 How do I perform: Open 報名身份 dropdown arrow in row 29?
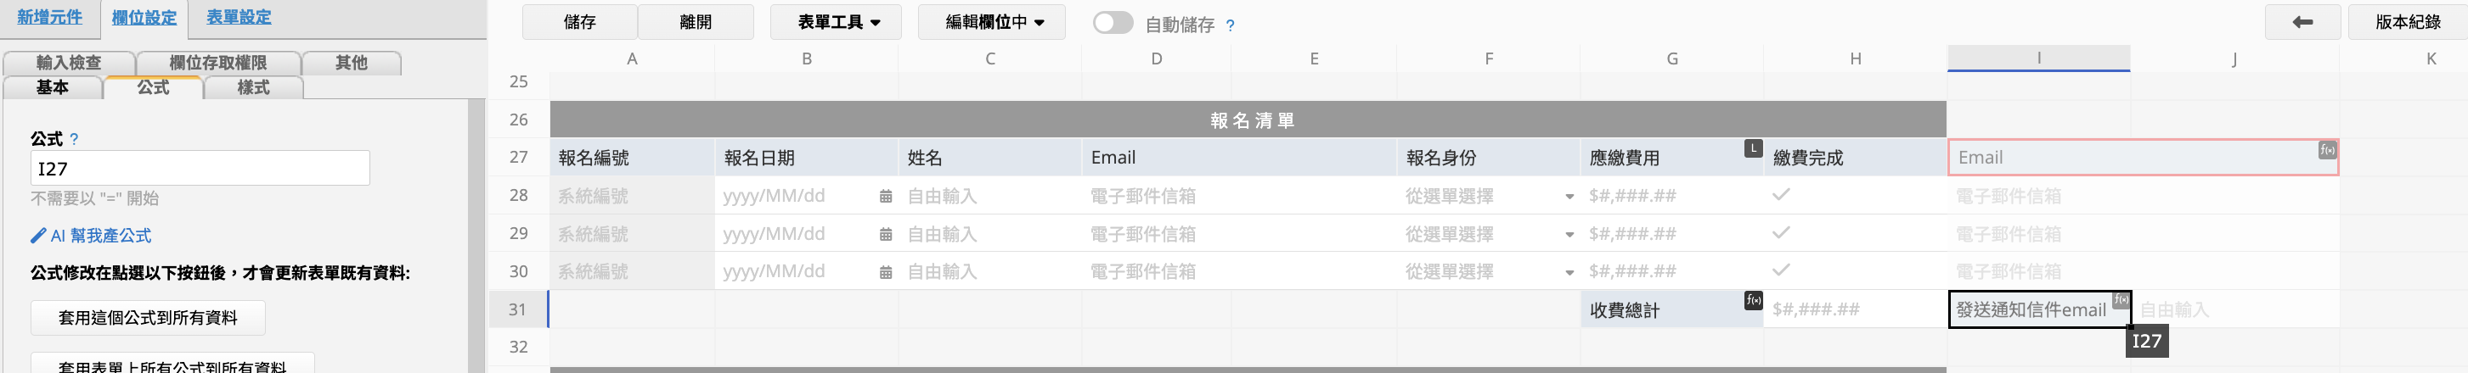click(x=1569, y=236)
